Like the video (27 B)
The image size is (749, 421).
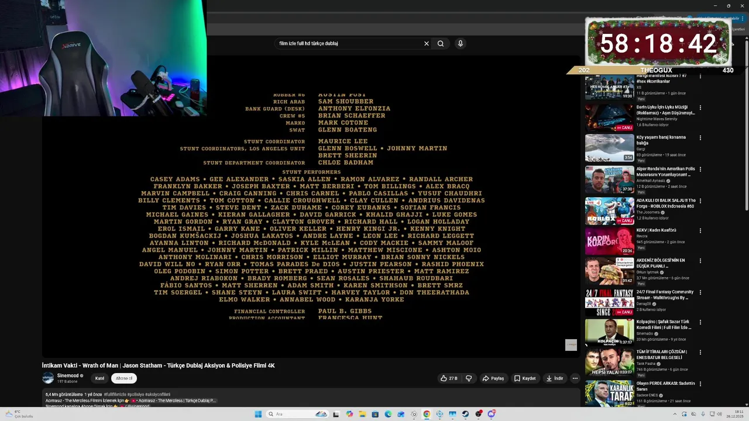[x=449, y=378]
